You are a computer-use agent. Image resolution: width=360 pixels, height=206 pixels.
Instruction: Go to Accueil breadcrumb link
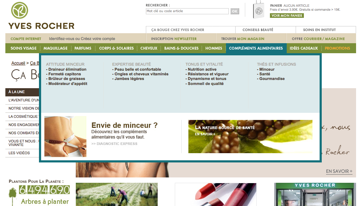point(18,63)
